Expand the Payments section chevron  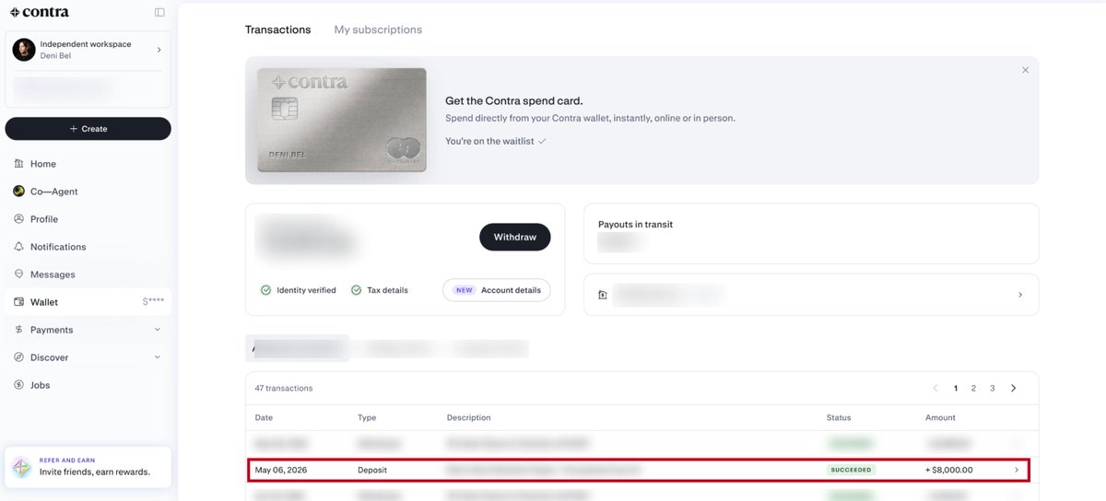[158, 330]
